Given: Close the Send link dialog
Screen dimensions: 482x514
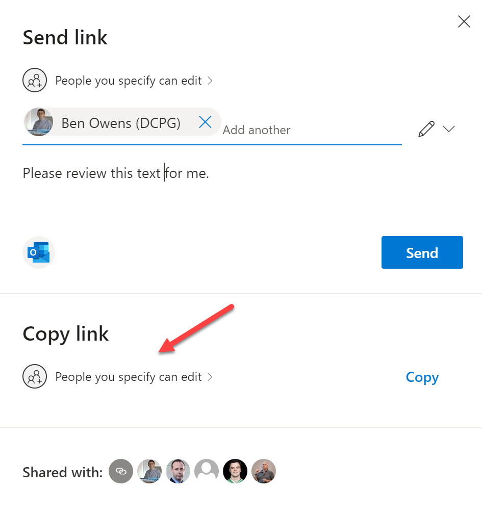Looking at the screenshot, I should pos(464,21).
